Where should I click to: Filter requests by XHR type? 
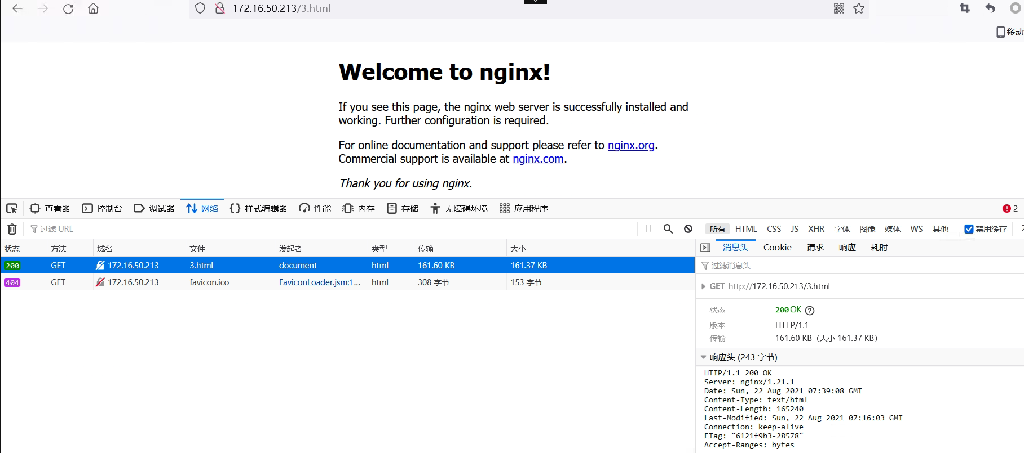pos(816,229)
